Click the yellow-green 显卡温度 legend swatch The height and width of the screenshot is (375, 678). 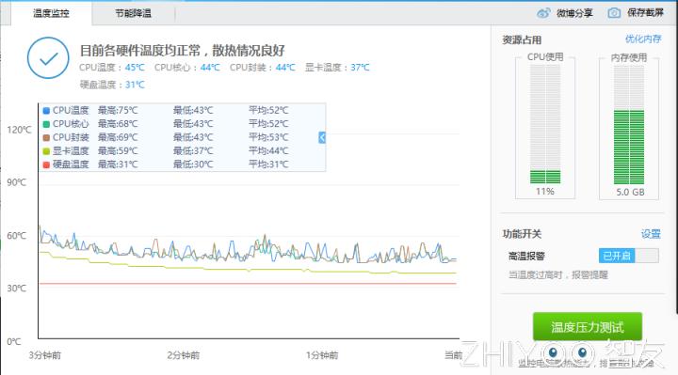[x=46, y=151]
